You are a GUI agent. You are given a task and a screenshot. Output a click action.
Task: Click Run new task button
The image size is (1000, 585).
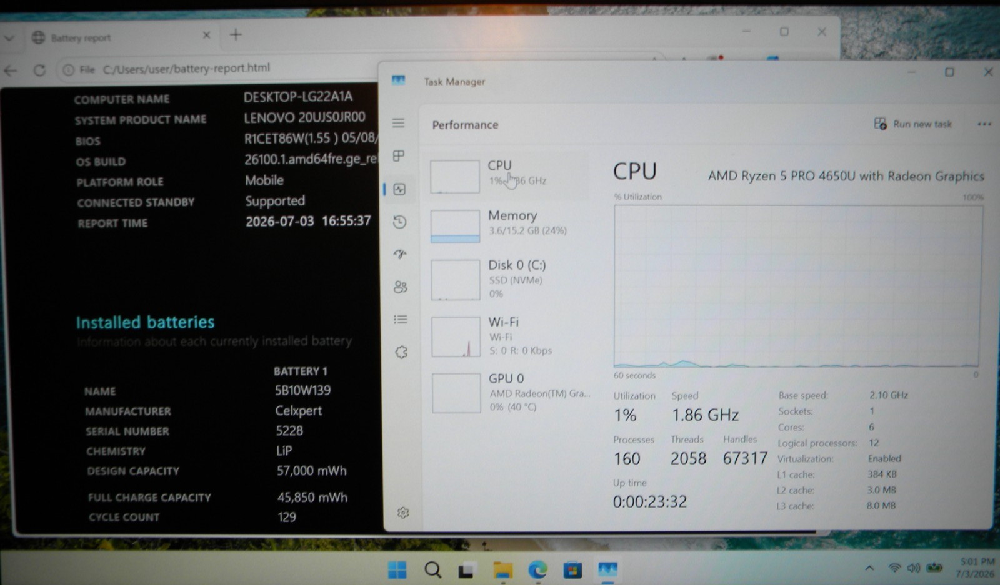pyautogui.click(x=913, y=124)
